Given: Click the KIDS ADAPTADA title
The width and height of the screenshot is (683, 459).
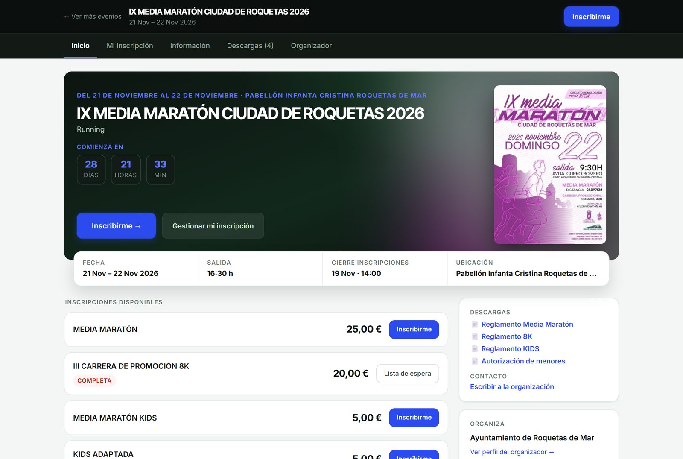Looking at the screenshot, I should [x=103, y=454].
